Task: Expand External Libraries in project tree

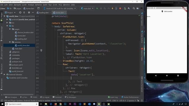Action: pyautogui.click(x=5, y=74)
